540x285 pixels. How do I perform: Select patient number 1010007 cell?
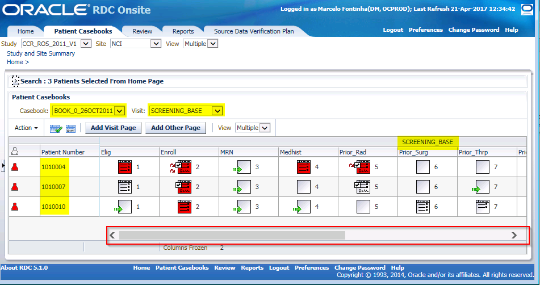pyautogui.click(x=53, y=187)
